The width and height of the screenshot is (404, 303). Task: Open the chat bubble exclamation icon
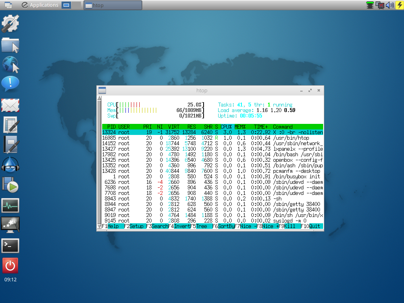click(x=10, y=84)
